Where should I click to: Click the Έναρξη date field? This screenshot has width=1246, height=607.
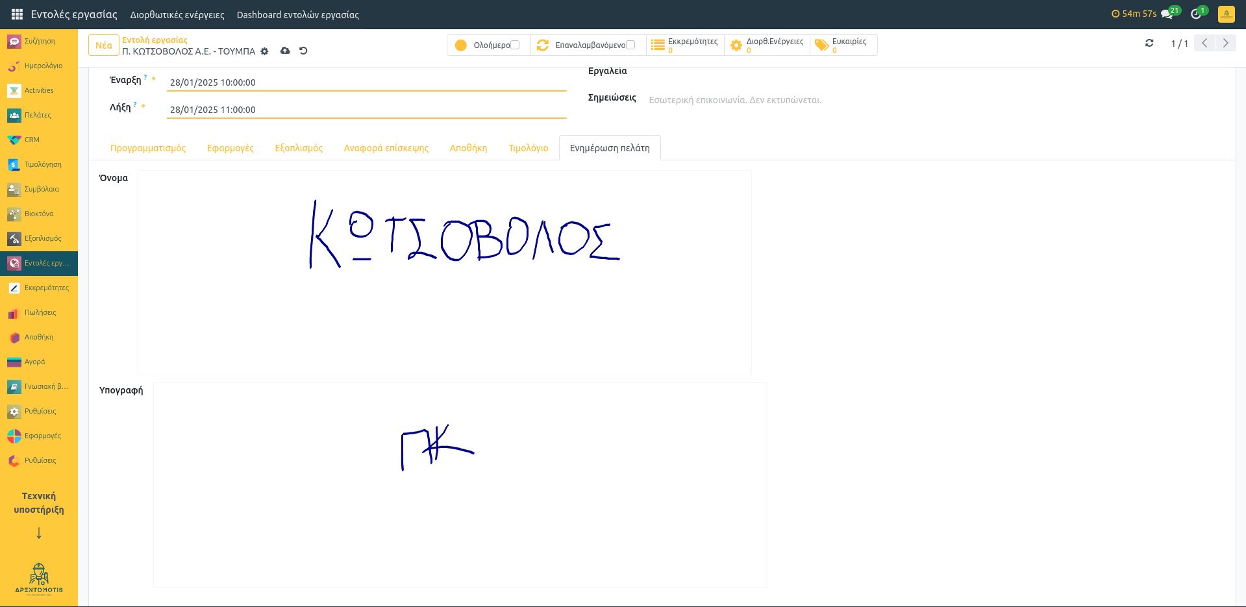click(x=367, y=82)
